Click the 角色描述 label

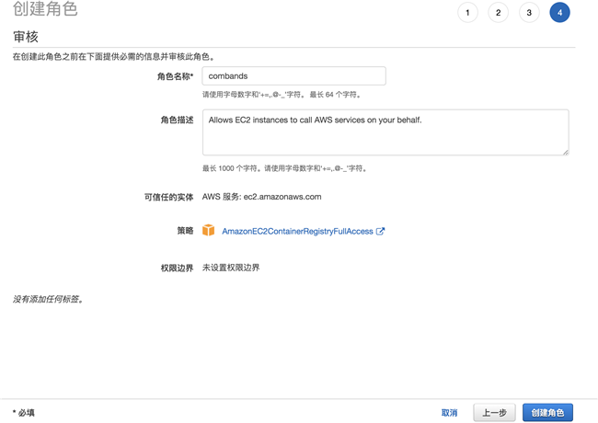(177, 120)
